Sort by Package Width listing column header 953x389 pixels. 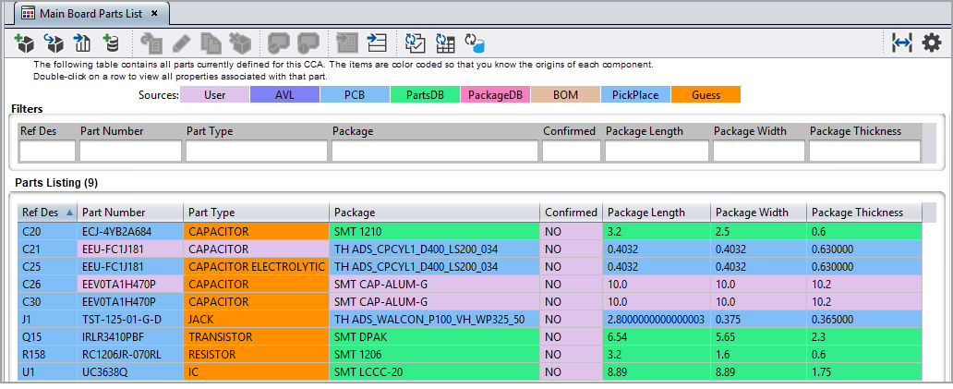[x=758, y=213]
